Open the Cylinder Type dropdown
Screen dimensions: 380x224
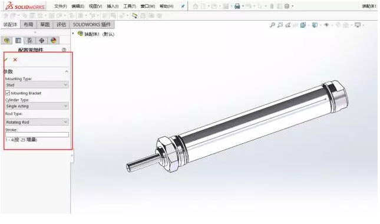[x=37, y=106]
